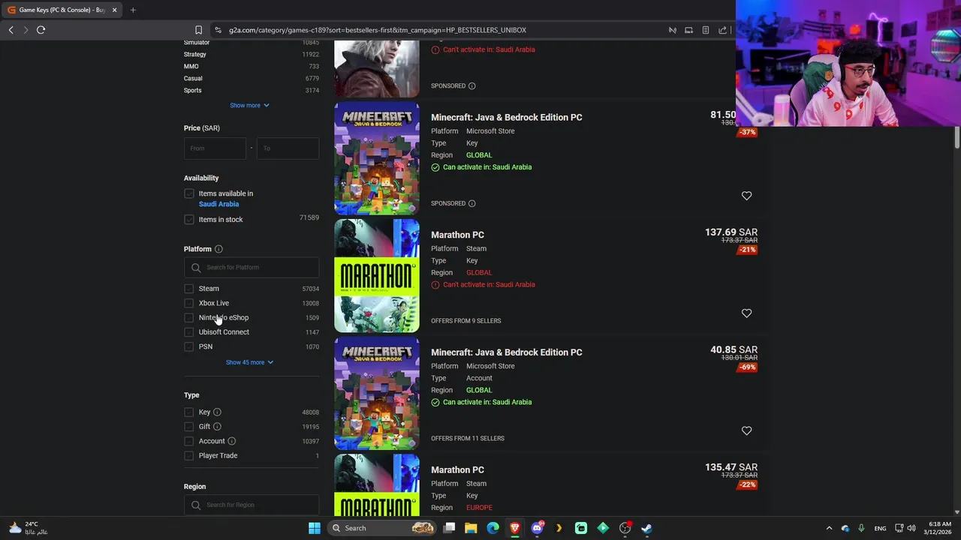Viewport: 961px width, 540px height.
Task: Tick the Items in stock checkbox
Action: click(x=189, y=220)
